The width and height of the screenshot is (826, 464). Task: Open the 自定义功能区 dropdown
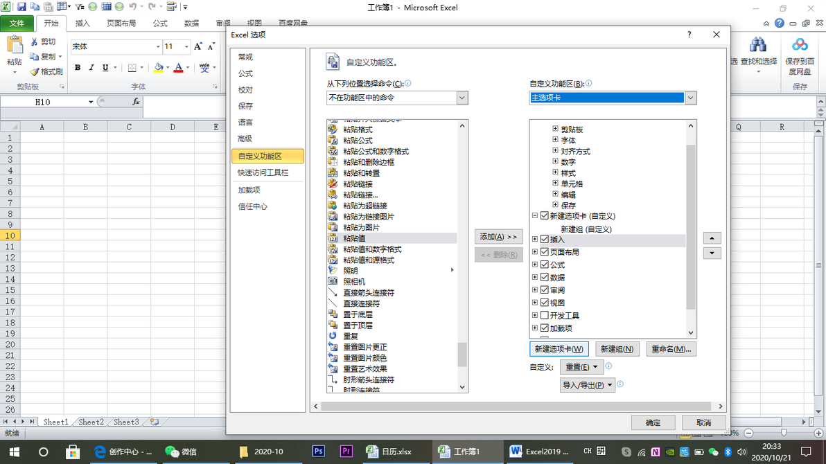click(691, 98)
